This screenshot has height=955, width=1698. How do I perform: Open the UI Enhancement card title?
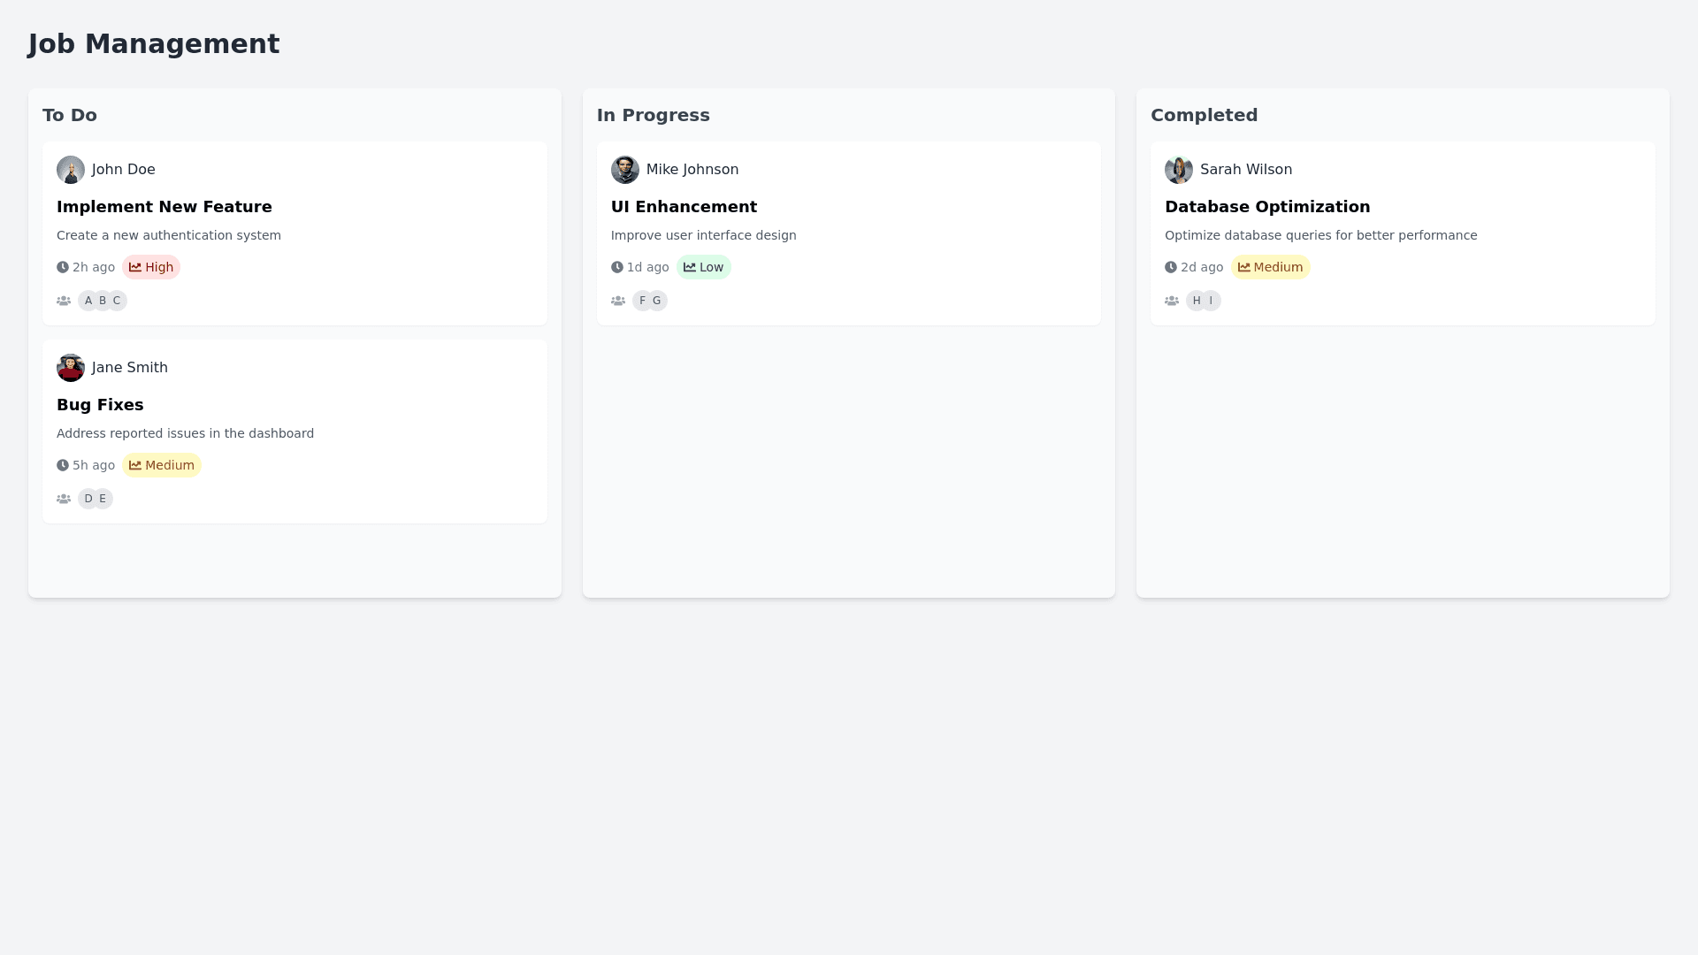pos(684,207)
